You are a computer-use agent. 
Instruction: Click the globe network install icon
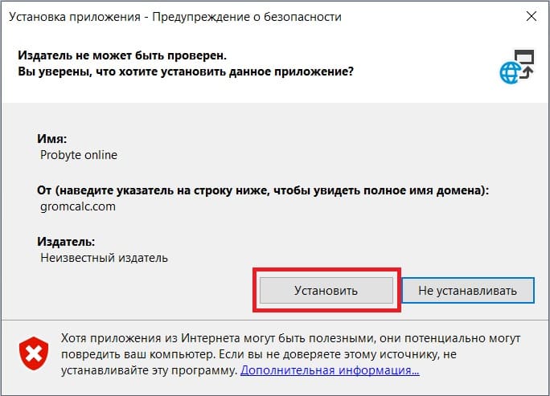[x=511, y=73]
